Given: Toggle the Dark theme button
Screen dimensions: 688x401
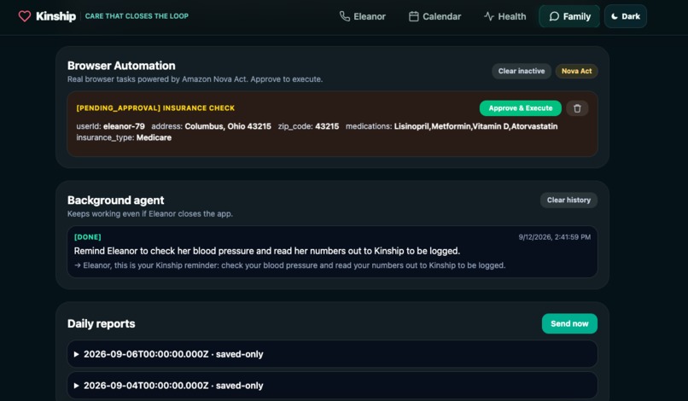Looking at the screenshot, I should 625,16.
